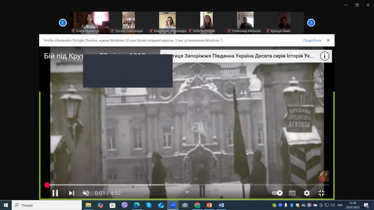374x210 pixels.
Task: Open Windows Security tray icon
Action: point(297,205)
